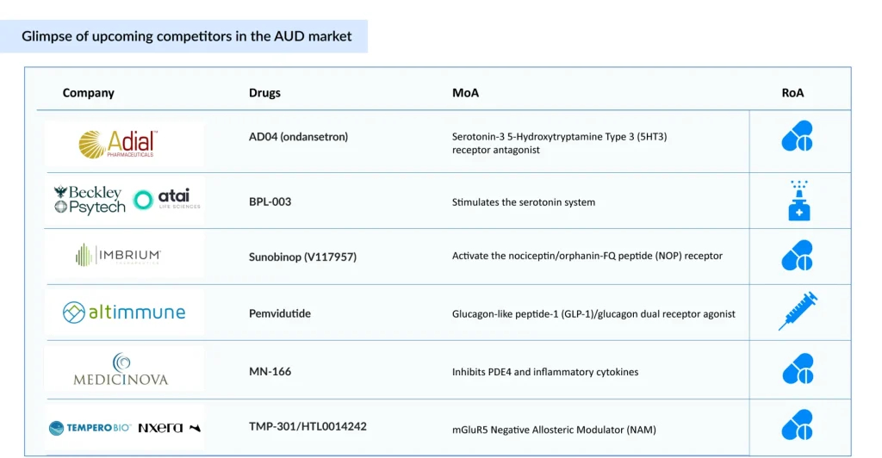This screenshot has width=882, height=458.
Task: Click the AD04 (ondansetron) drug name
Action: (x=298, y=136)
